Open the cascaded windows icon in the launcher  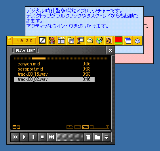pyautogui.click(x=128, y=40)
